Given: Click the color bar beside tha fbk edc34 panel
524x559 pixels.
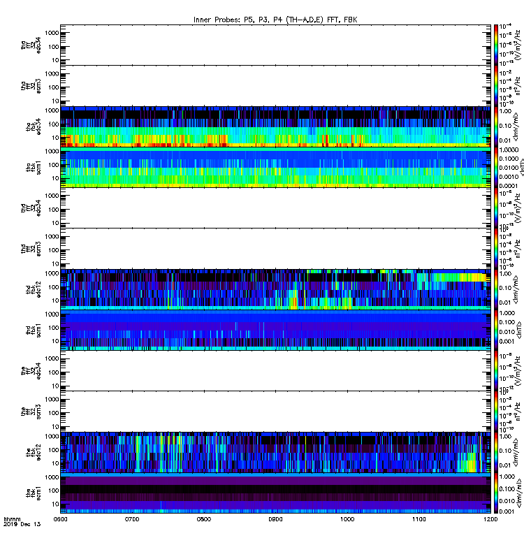Looking at the screenshot, I should click(x=496, y=126).
